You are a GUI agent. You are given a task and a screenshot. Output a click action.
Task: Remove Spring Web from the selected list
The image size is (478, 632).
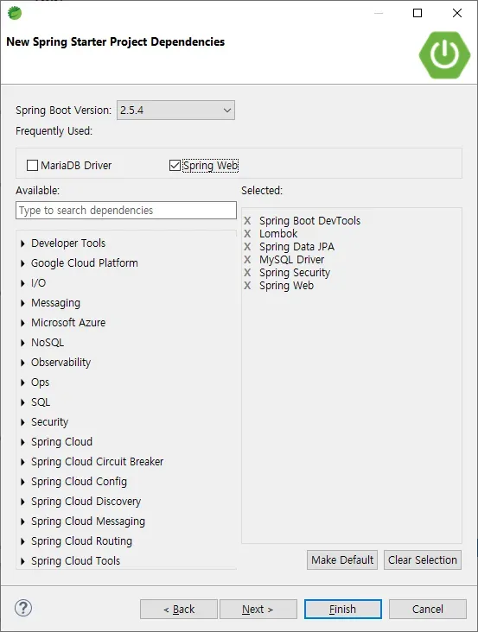pos(247,286)
